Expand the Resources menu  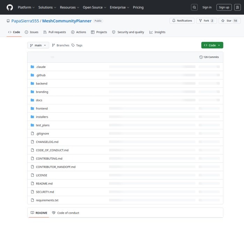pos(69,7)
